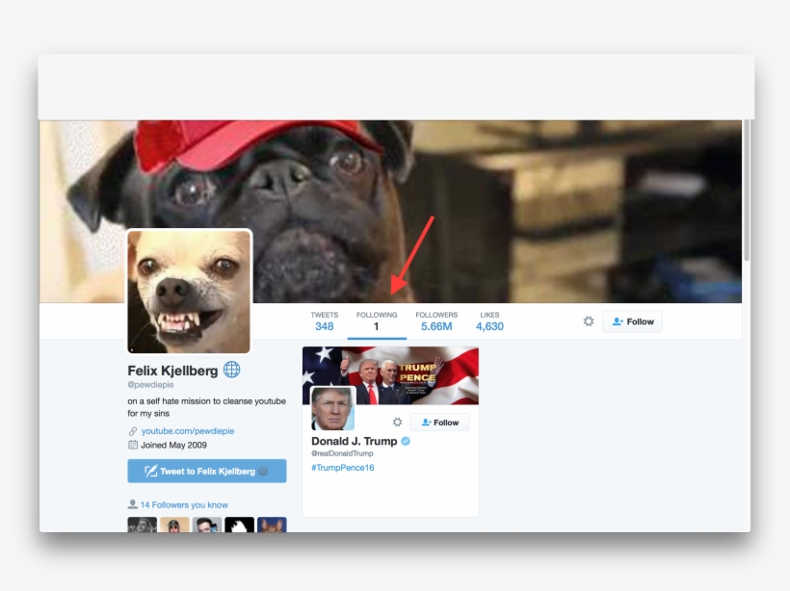Click the snarling dog profile picture

point(189,292)
